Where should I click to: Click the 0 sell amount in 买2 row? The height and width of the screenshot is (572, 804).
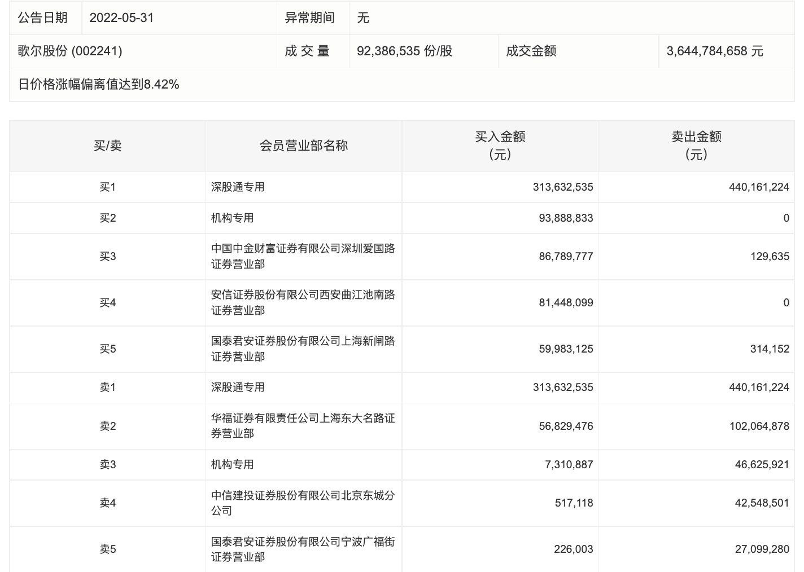[x=786, y=218]
